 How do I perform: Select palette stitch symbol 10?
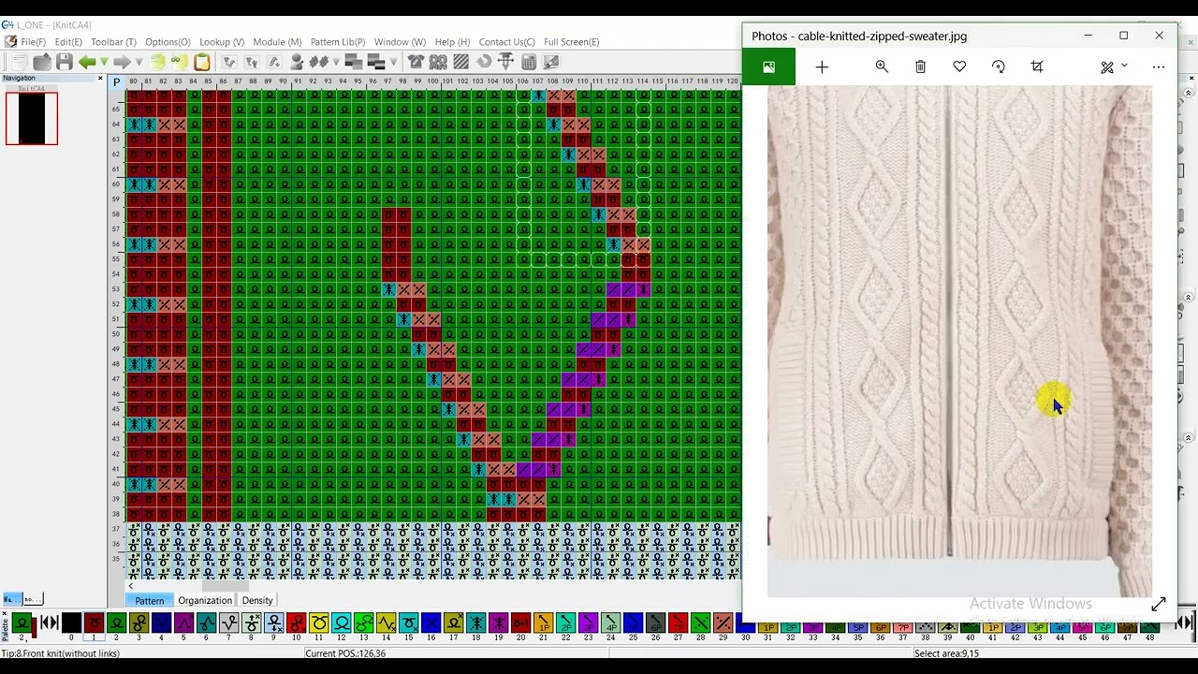296,623
